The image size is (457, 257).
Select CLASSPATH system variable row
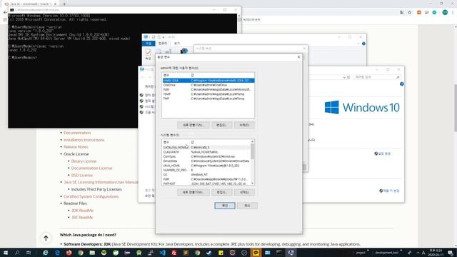pos(206,152)
